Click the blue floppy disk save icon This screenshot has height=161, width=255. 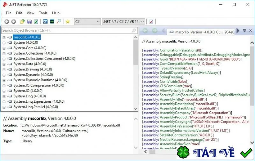29,21
